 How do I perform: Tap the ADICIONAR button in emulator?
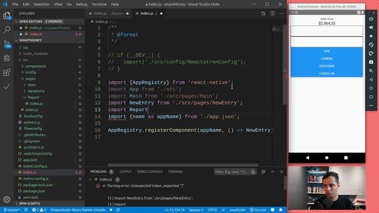click(x=326, y=66)
